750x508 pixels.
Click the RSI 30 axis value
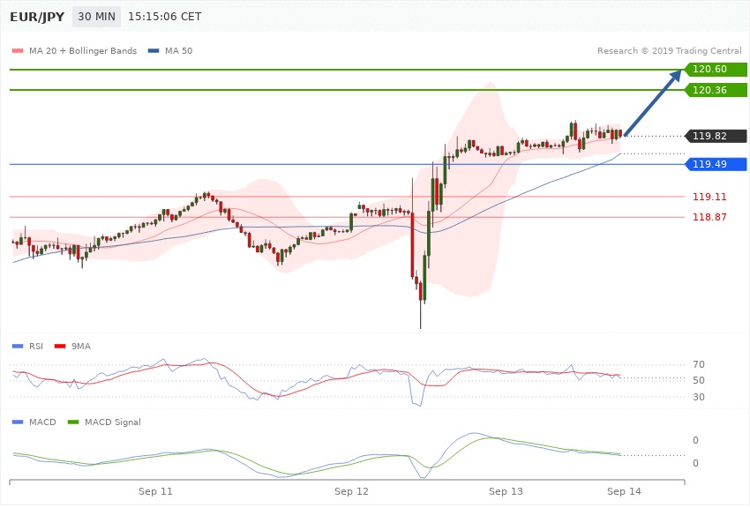(x=699, y=397)
